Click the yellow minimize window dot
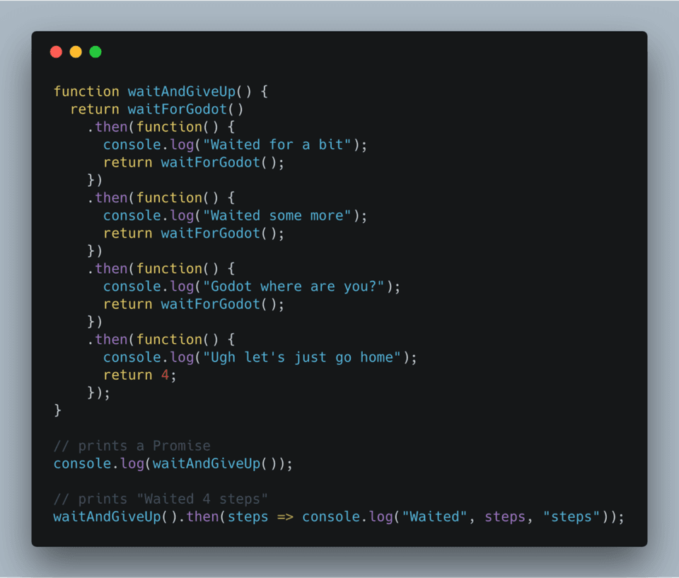This screenshot has width=679, height=578. tap(76, 52)
